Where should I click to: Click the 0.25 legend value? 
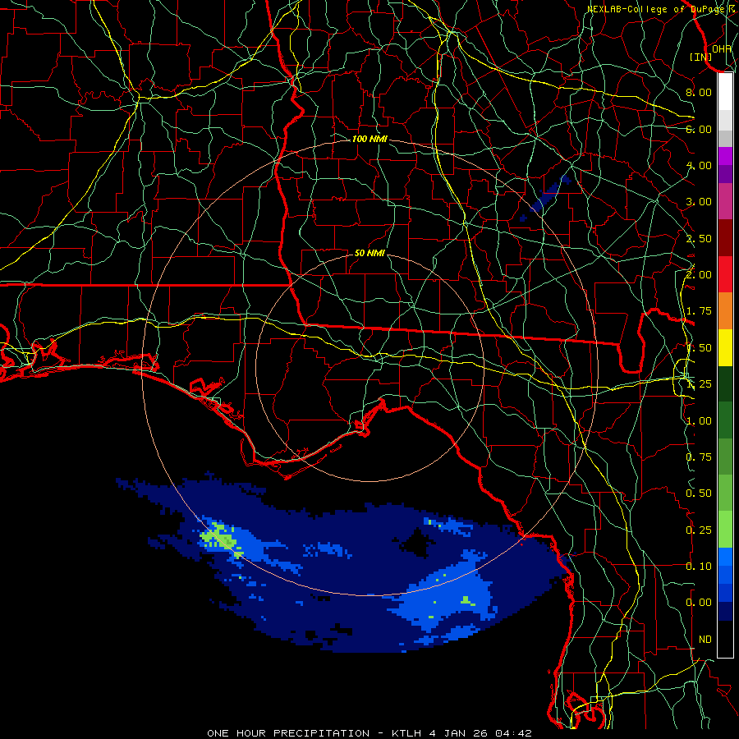[x=699, y=530]
